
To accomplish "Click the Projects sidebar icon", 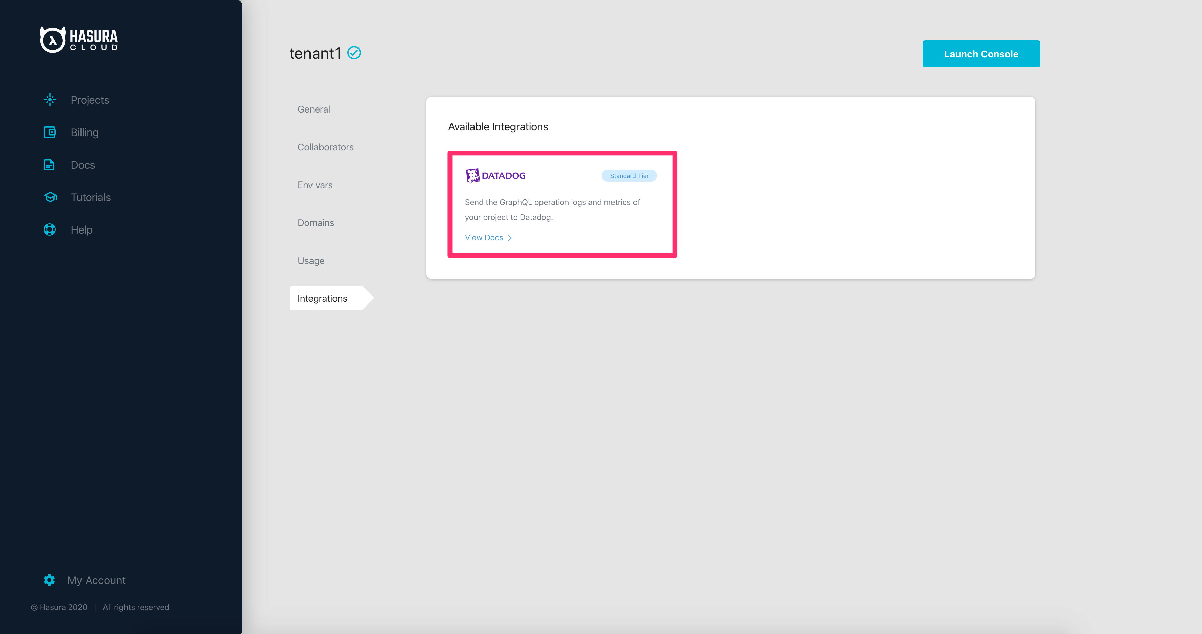I will 50,100.
